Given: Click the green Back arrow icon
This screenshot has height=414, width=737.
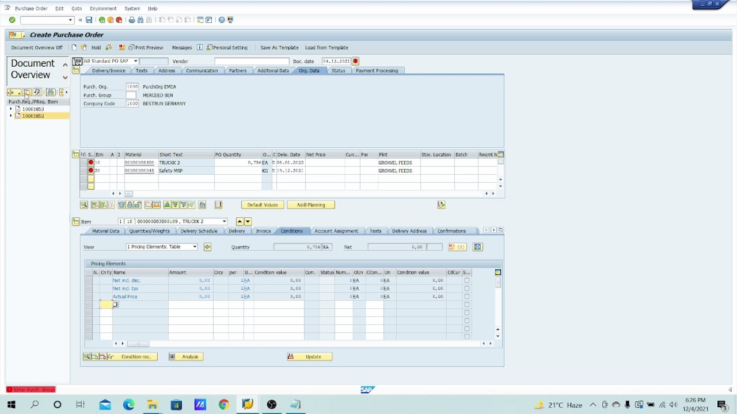Looking at the screenshot, I should click(102, 20).
